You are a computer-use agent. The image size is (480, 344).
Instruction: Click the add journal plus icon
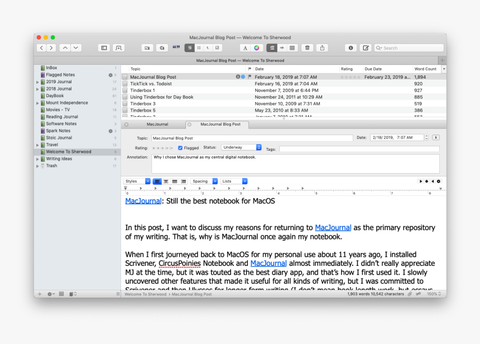(x=40, y=294)
